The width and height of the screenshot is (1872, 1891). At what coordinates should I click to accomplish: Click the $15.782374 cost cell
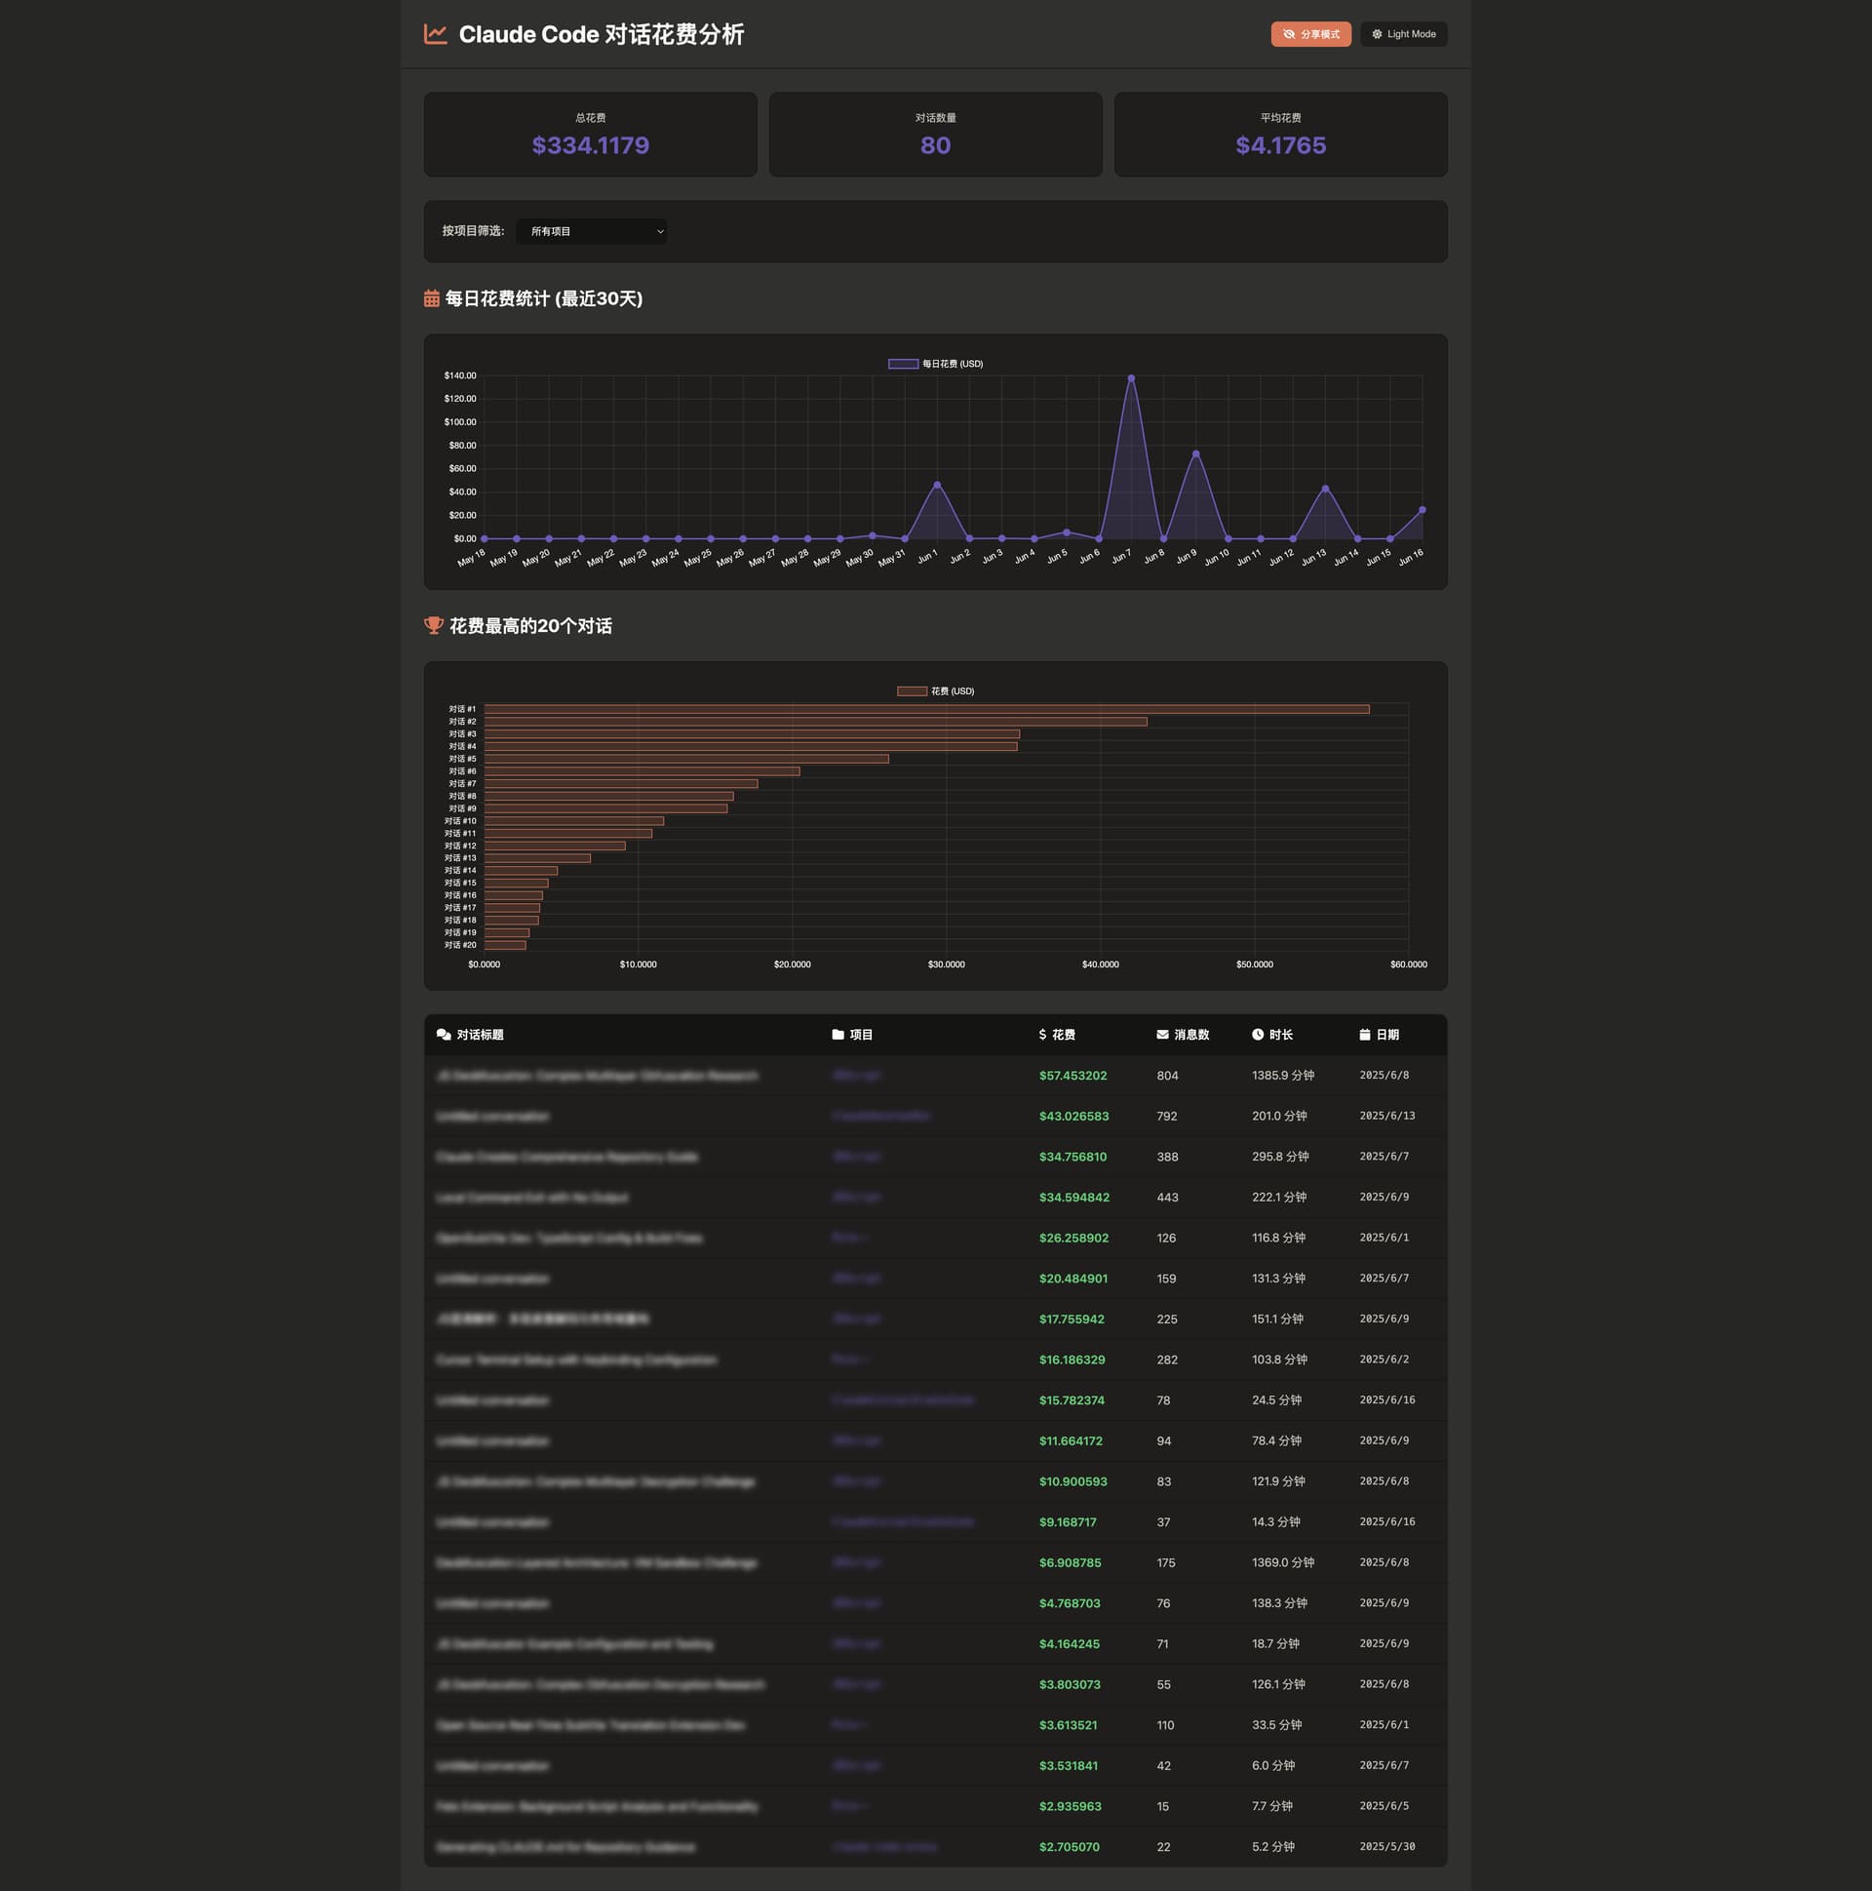click(1072, 1400)
